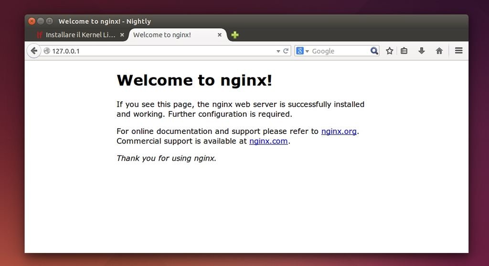Screen dimensions: 489x266
Task: Click the Welcome to nginx! - Nightly title
Action: pos(105,21)
